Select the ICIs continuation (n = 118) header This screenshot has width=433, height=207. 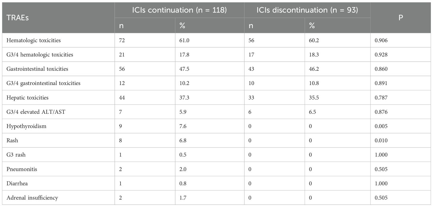click(179, 10)
